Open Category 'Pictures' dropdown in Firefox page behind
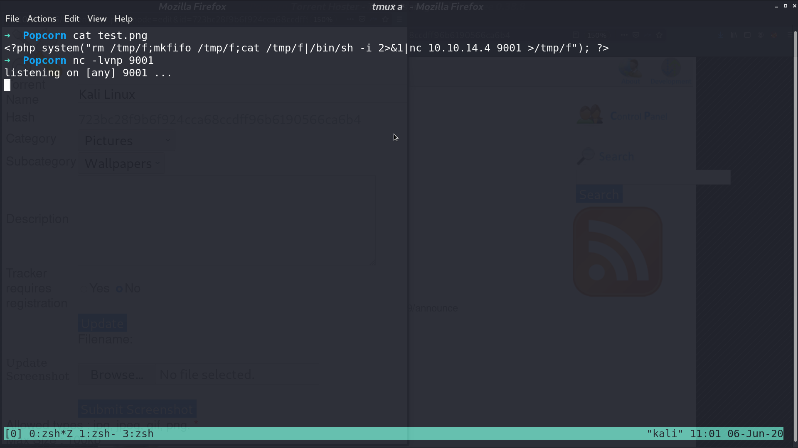This screenshot has width=798, height=448. pyautogui.click(x=126, y=141)
